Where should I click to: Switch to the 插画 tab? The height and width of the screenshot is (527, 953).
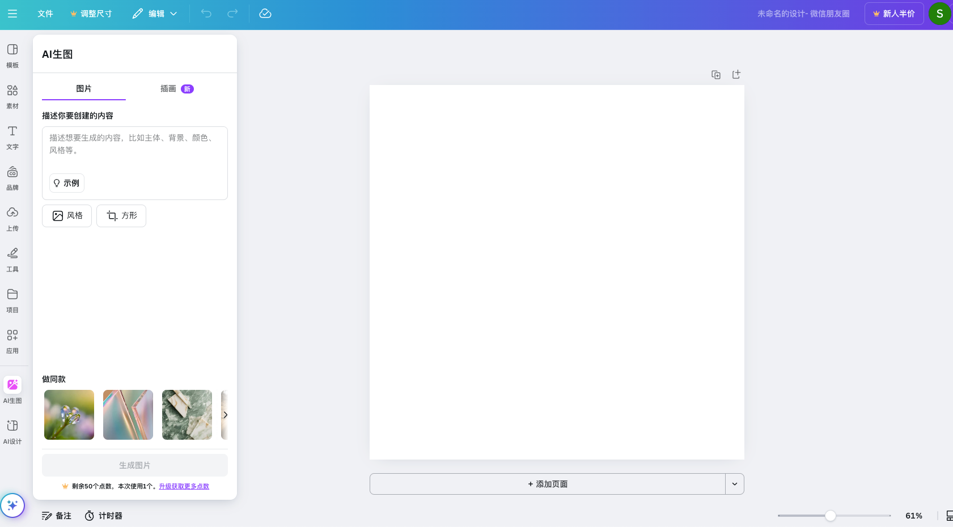168,89
